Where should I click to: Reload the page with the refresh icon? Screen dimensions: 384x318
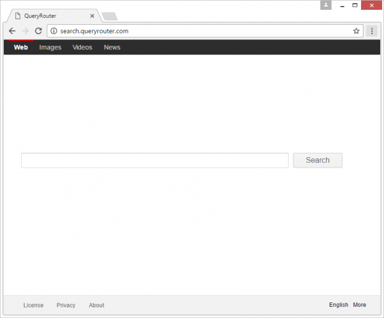38,31
